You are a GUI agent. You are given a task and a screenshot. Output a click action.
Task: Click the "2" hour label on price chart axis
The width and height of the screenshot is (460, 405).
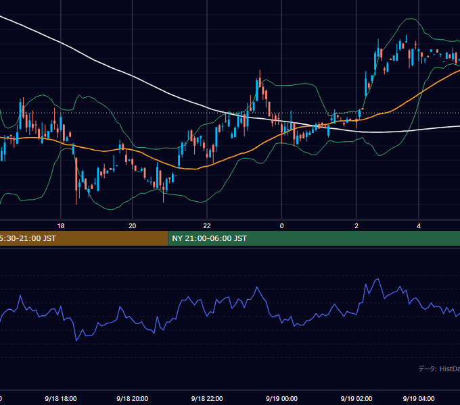point(356,226)
